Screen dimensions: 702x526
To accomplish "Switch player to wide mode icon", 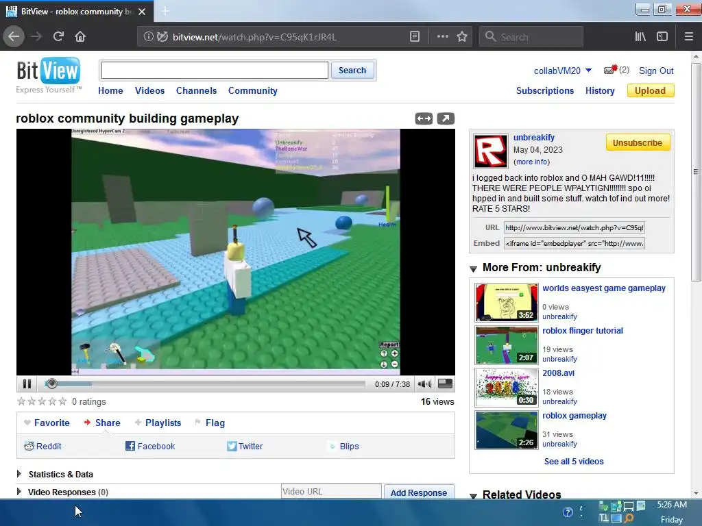I will (x=424, y=118).
